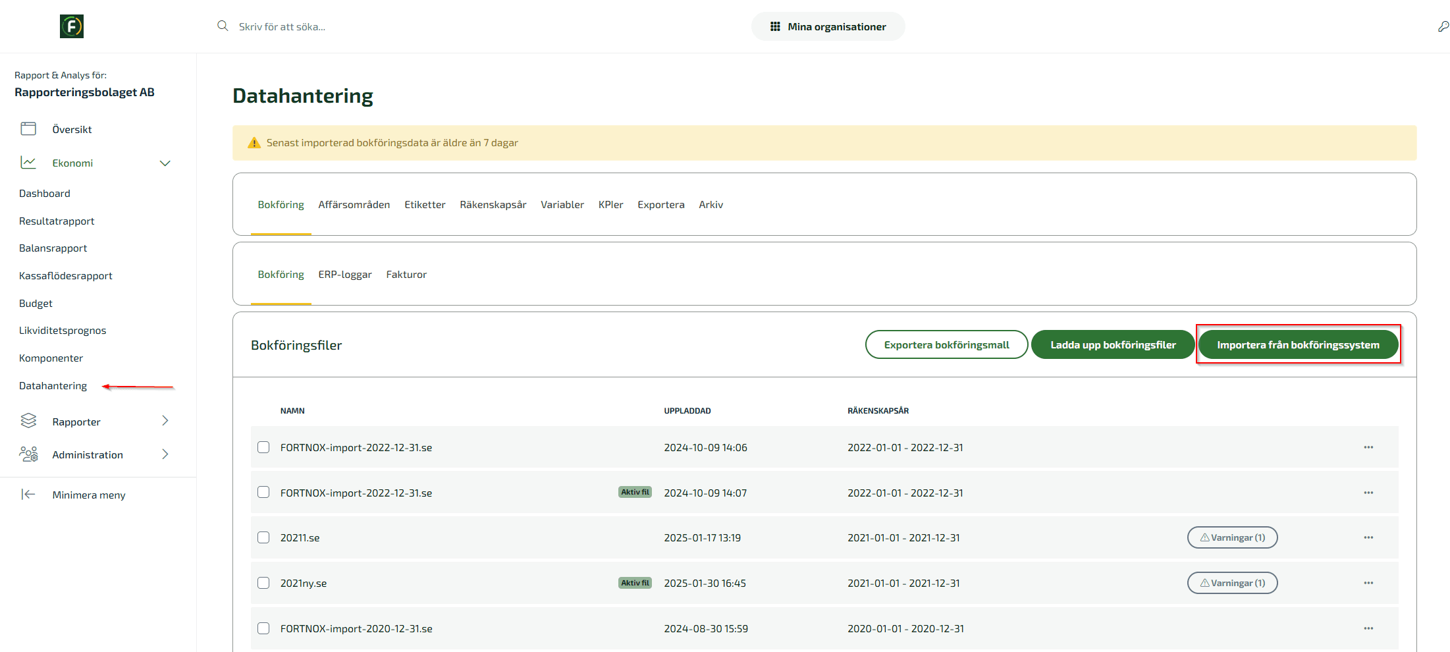
Task: Open Mina organisationer switcher
Action: (x=828, y=26)
